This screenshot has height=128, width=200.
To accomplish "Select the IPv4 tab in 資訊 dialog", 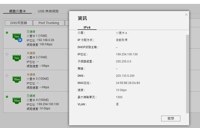I will click(87, 27).
